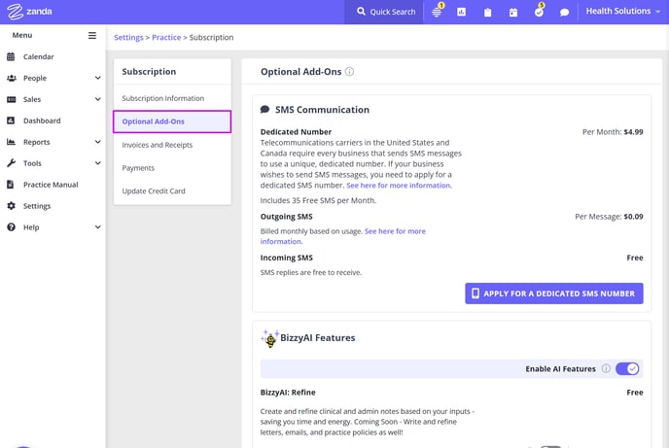Open the waitlist icon in top bar
669x448 pixels.
click(437, 12)
